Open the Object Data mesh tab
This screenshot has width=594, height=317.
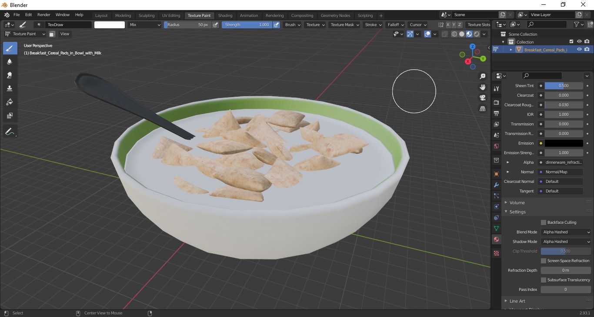[496, 228]
